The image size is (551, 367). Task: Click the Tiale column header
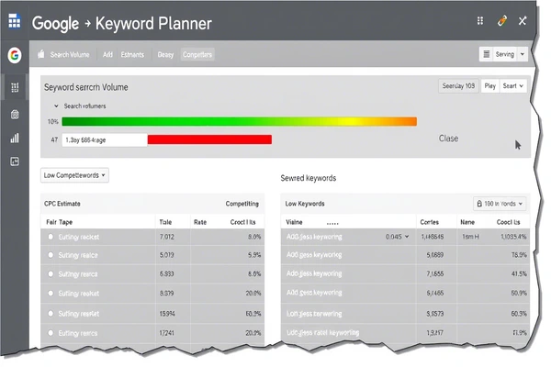coord(165,222)
